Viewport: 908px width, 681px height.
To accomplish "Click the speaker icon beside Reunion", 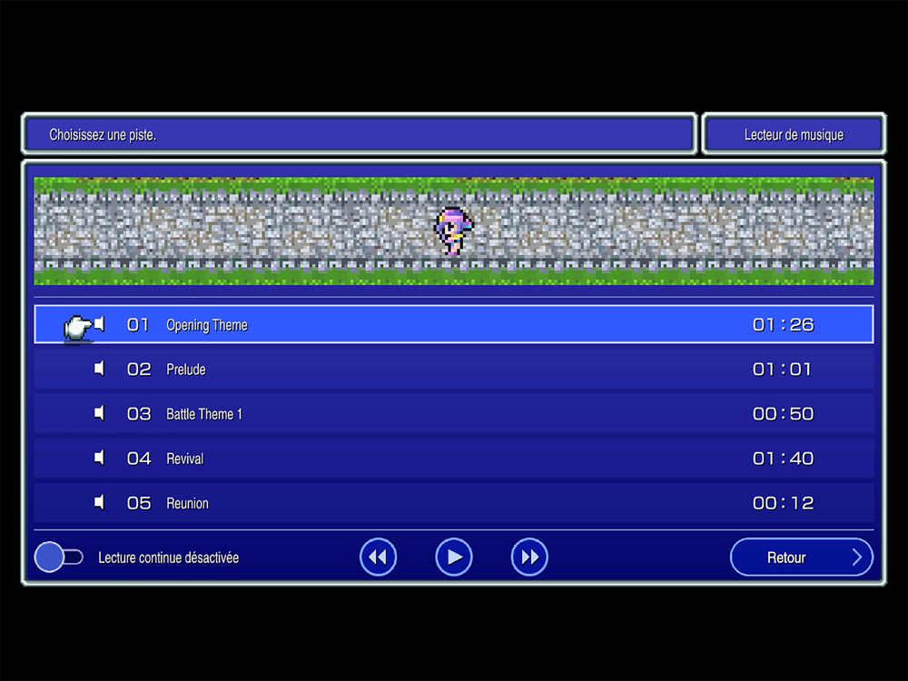I will tap(100, 503).
